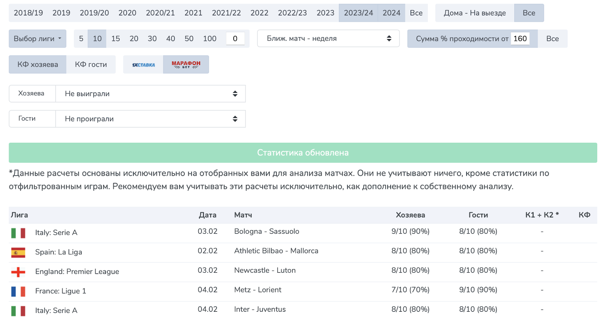Click the Spain flag for La Liga
Screen dimensions: 601x335
pyautogui.click(x=18, y=253)
